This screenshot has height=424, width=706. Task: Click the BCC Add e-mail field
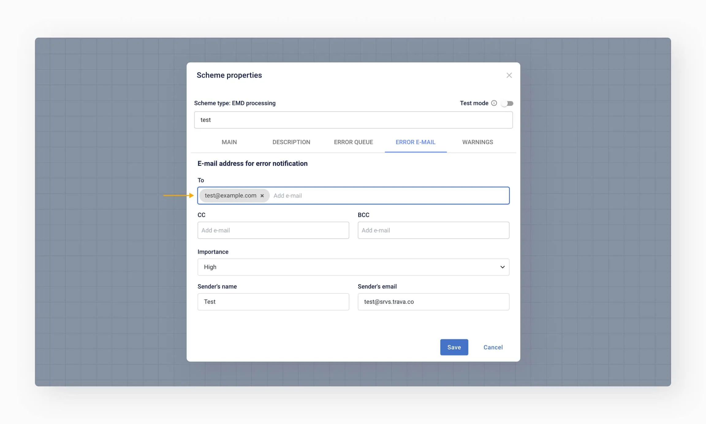pyautogui.click(x=433, y=230)
